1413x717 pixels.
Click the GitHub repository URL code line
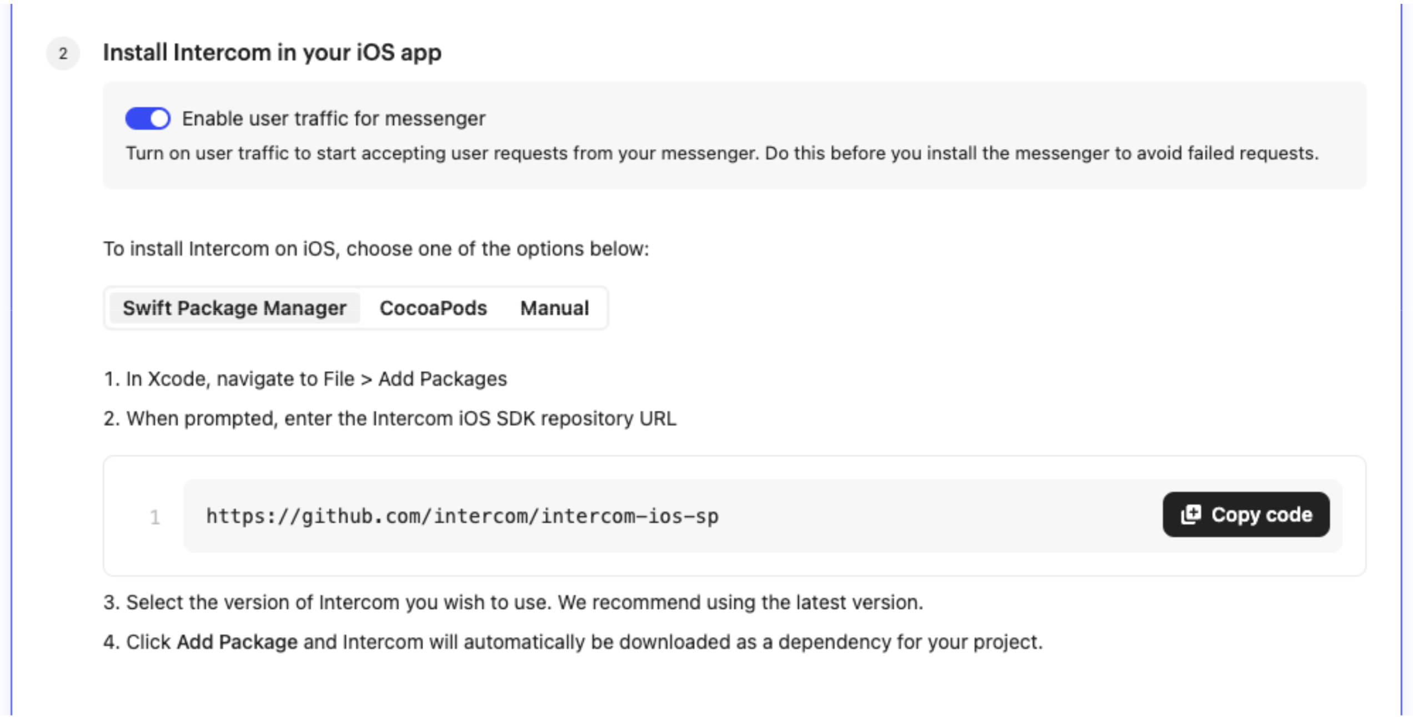coord(462,516)
